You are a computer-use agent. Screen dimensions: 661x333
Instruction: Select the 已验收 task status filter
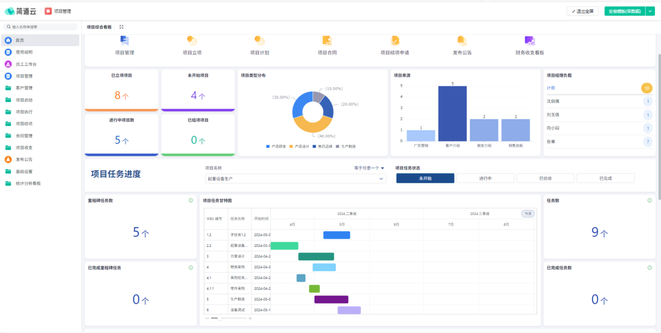(545, 179)
